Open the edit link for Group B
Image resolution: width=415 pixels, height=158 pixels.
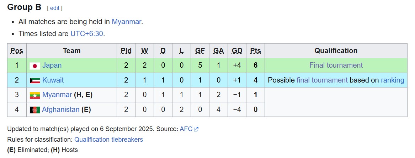(x=55, y=8)
